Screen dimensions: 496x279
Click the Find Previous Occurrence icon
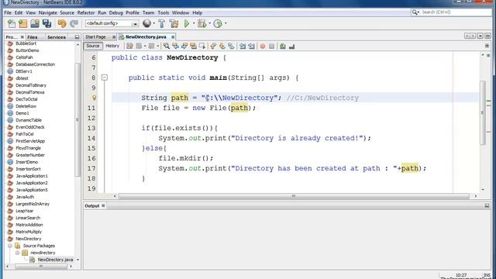click(175, 46)
